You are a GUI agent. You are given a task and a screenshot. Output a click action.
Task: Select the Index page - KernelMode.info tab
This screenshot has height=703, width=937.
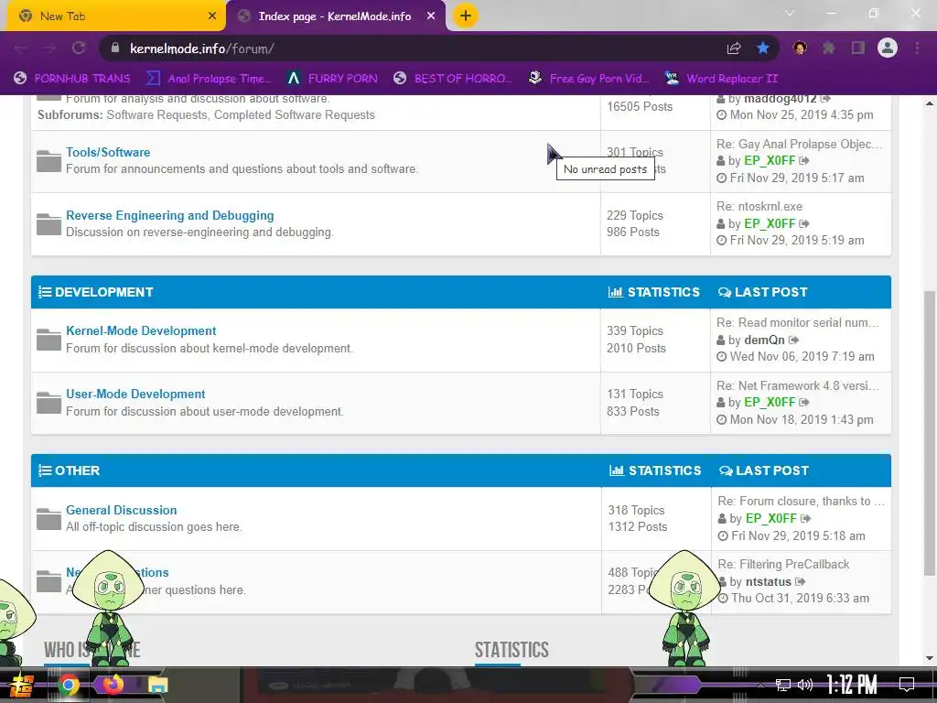pyautogui.click(x=337, y=16)
